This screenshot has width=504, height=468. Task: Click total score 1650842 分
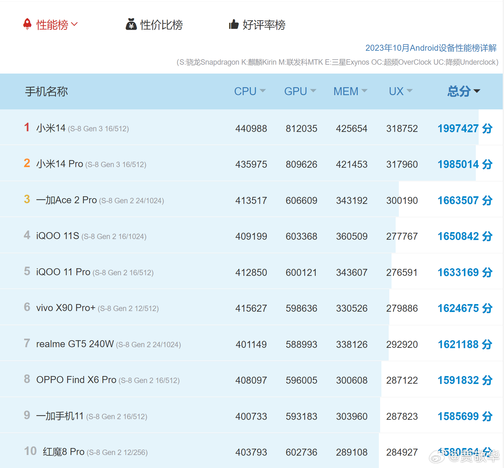(465, 236)
